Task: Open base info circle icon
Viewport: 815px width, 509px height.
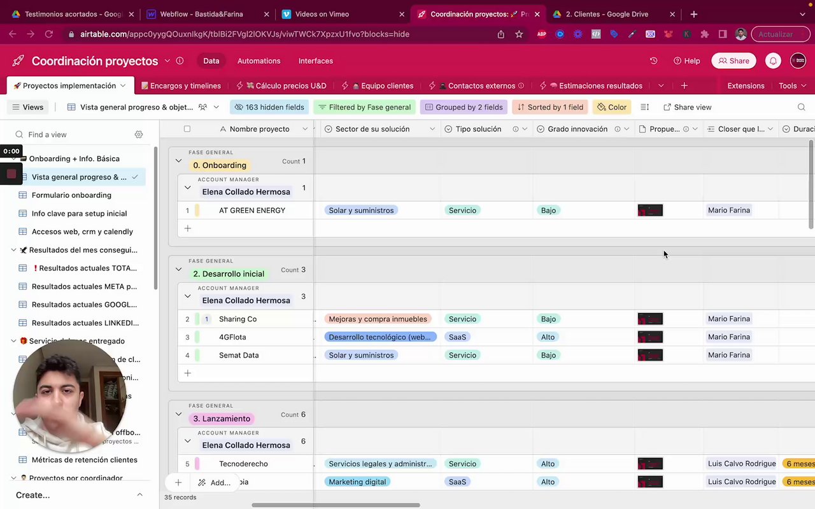Action: click(x=180, y=61)
